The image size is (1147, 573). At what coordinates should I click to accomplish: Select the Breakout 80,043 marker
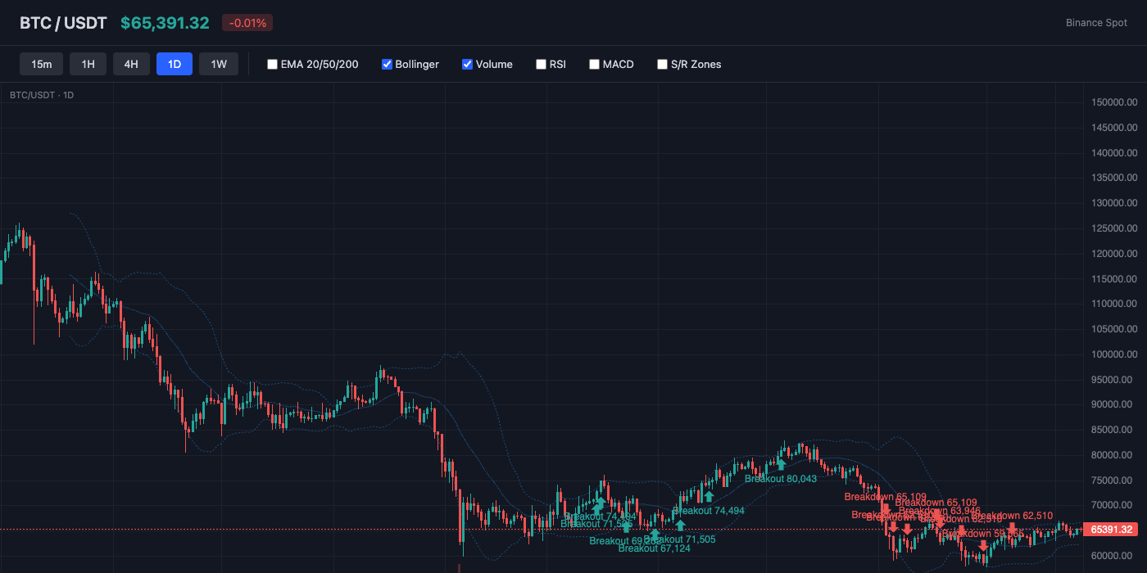tap(781, 479)
